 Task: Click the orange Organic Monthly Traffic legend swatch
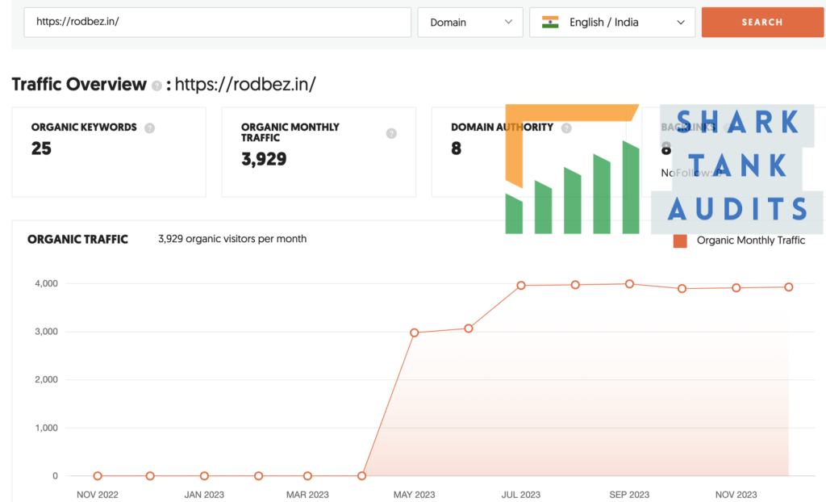click(678, 241)
